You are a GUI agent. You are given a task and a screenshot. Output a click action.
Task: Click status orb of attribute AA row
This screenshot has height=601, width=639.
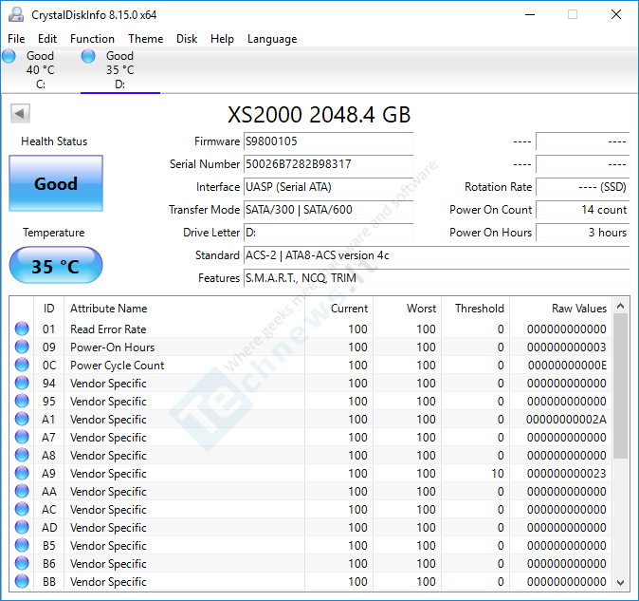pyautogui.click(x=22, y=491)
